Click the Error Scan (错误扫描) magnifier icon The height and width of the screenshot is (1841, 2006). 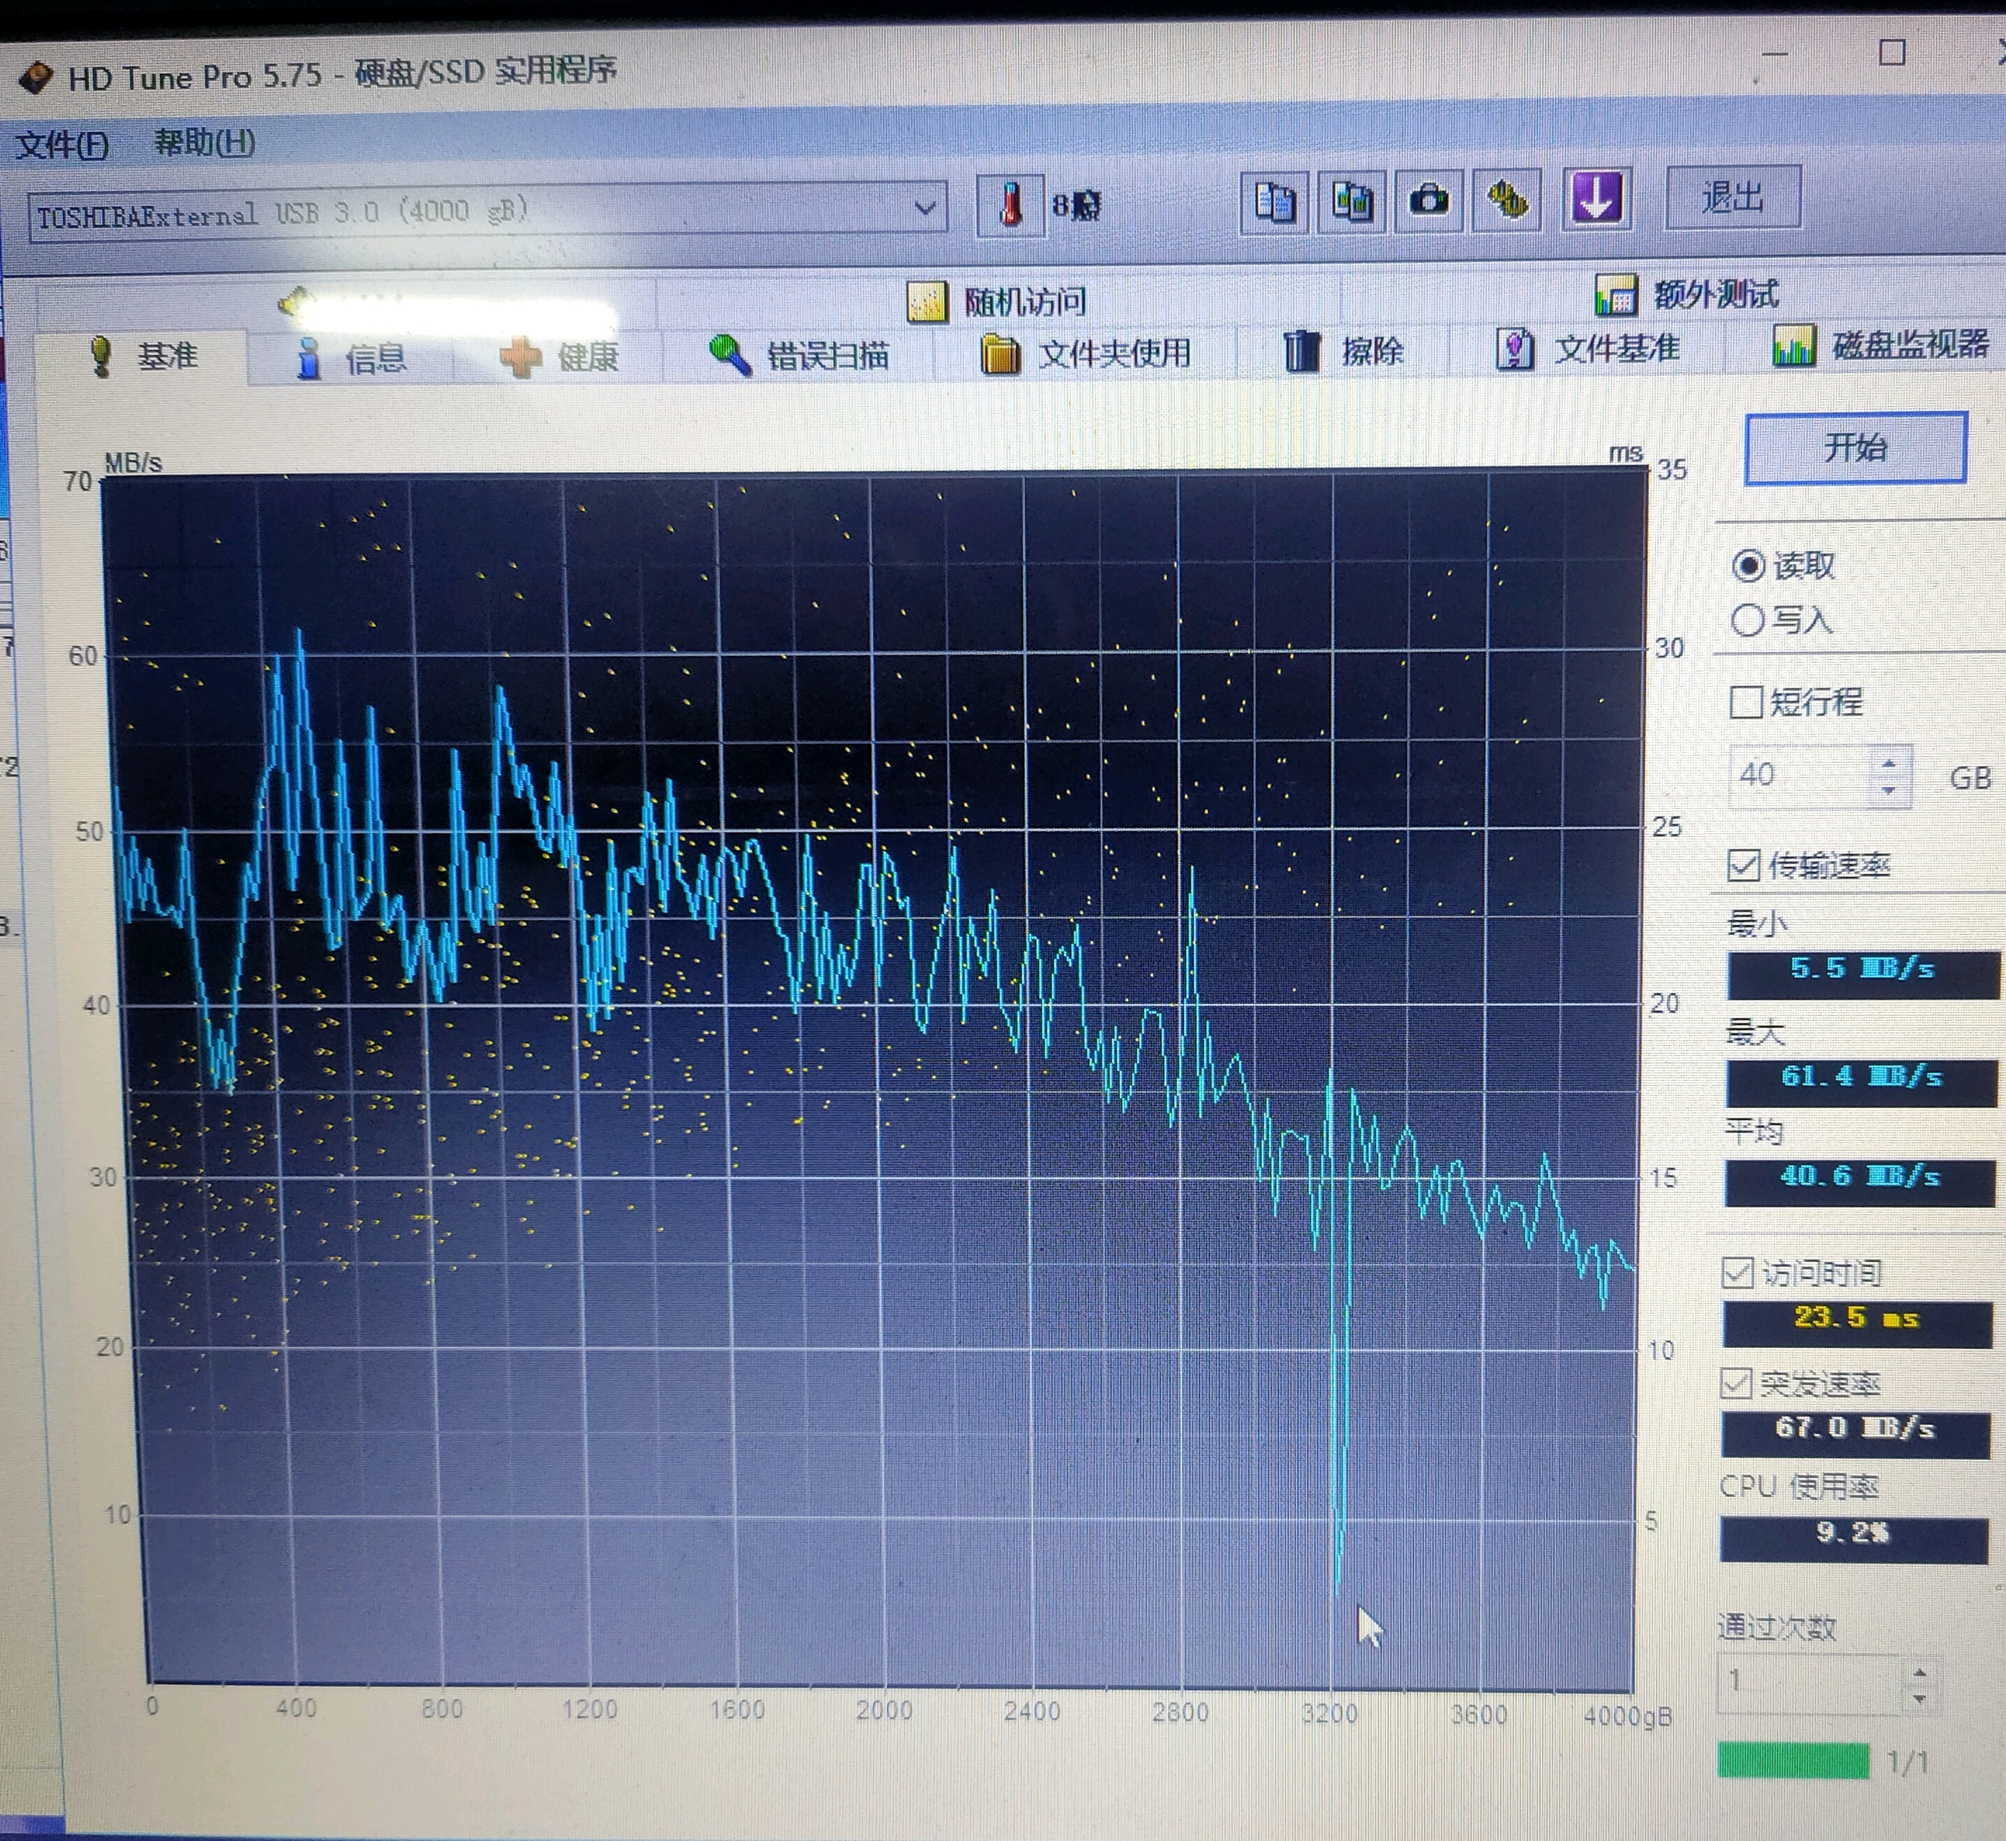pos(730,354)
